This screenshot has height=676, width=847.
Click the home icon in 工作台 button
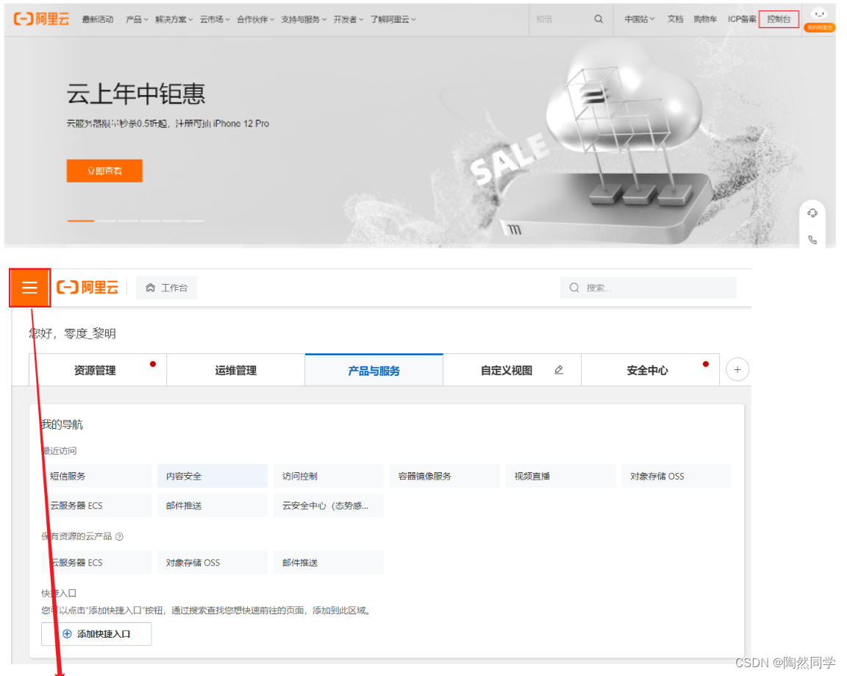pyautogui.click(x=151, y=288)
